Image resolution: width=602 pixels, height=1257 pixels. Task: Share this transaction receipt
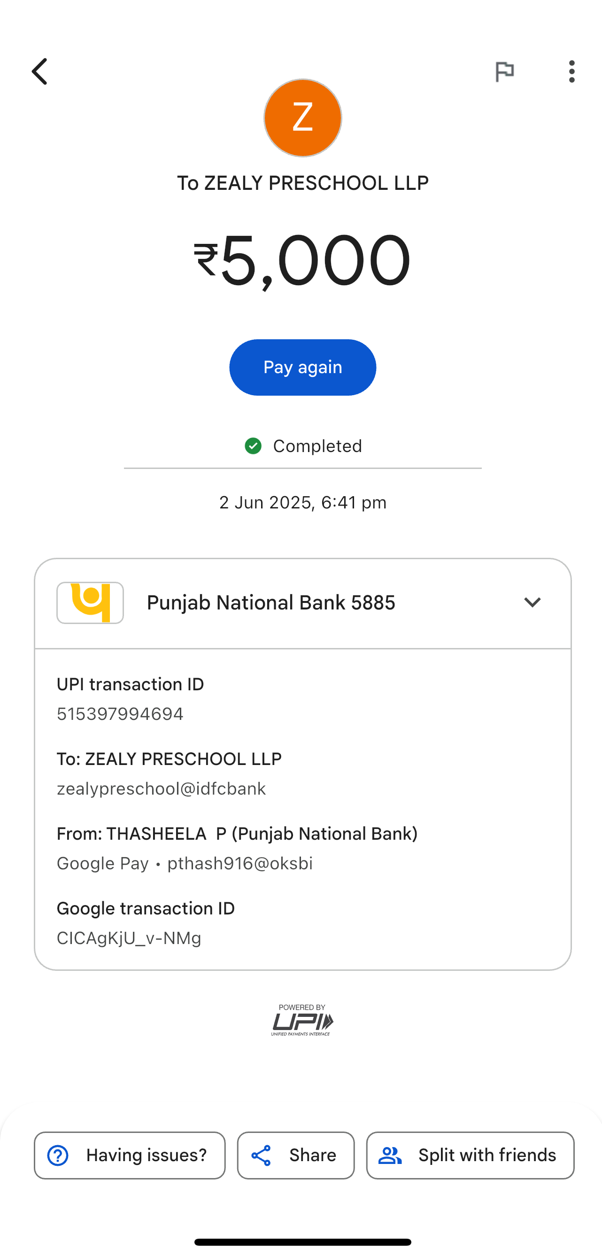click(295, 1156)
